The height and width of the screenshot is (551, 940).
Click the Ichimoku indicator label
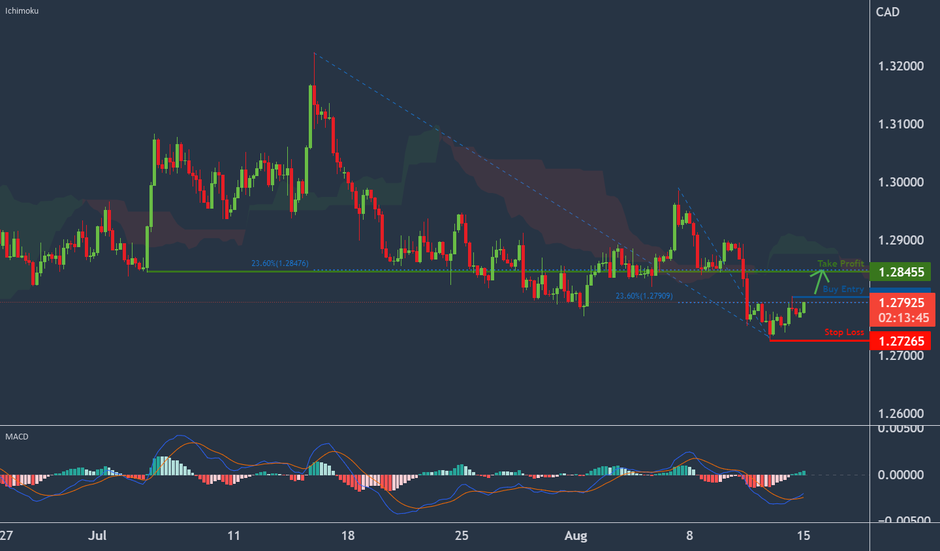pos(22,11)
